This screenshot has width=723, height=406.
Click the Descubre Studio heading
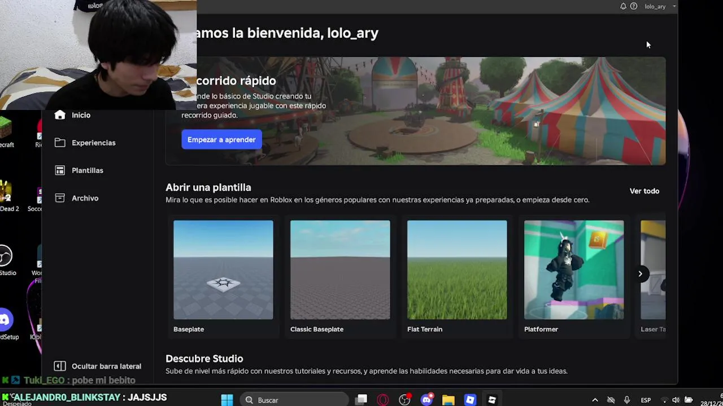(x=204, y=358)
